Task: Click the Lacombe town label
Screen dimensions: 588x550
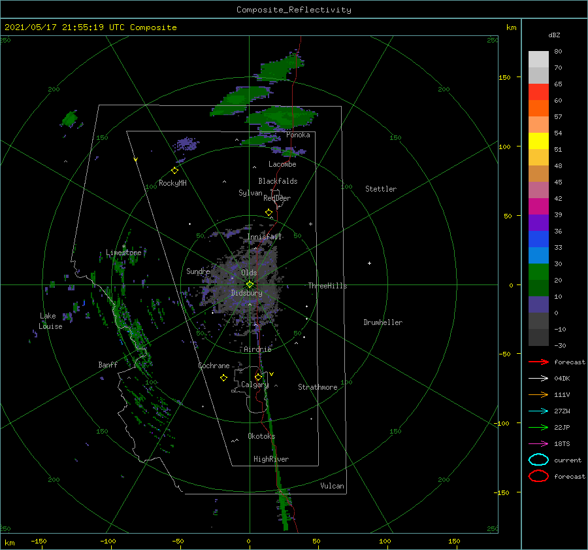Action: click(x=282, y=164)
